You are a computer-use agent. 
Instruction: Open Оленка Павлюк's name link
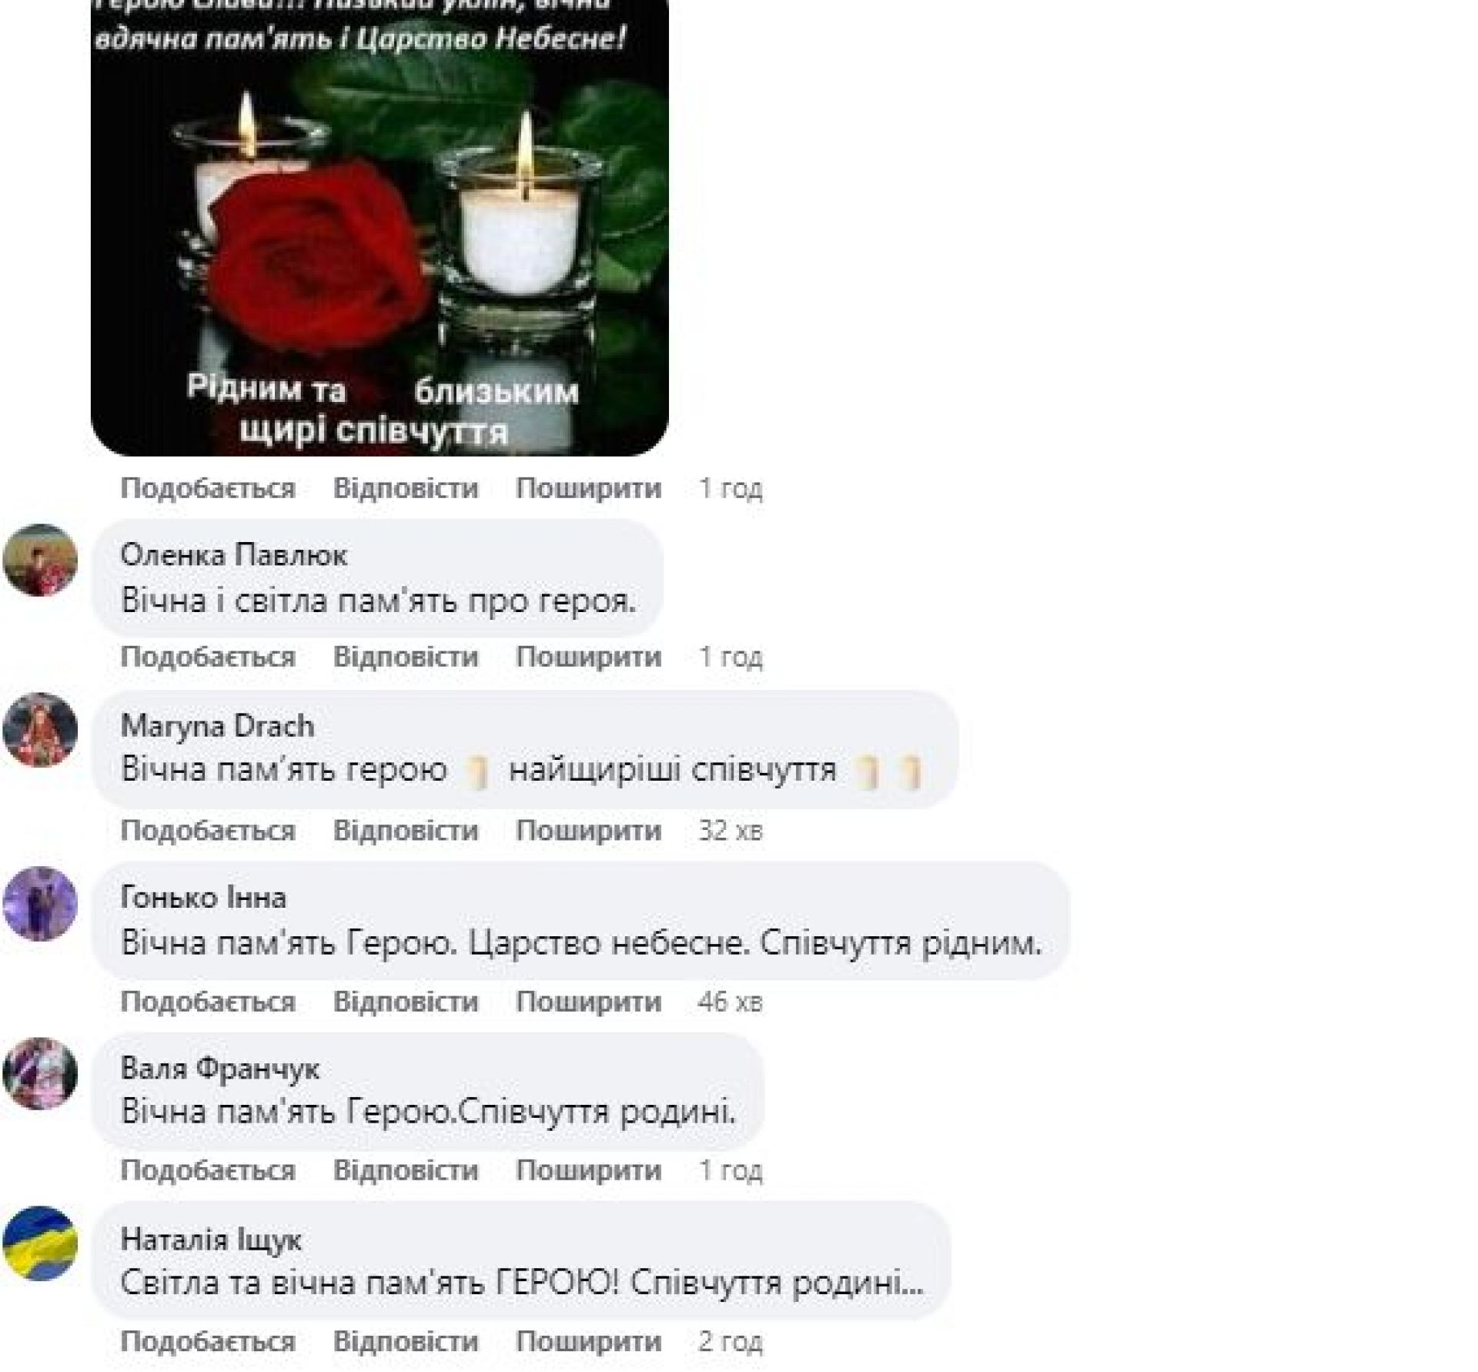234,555
